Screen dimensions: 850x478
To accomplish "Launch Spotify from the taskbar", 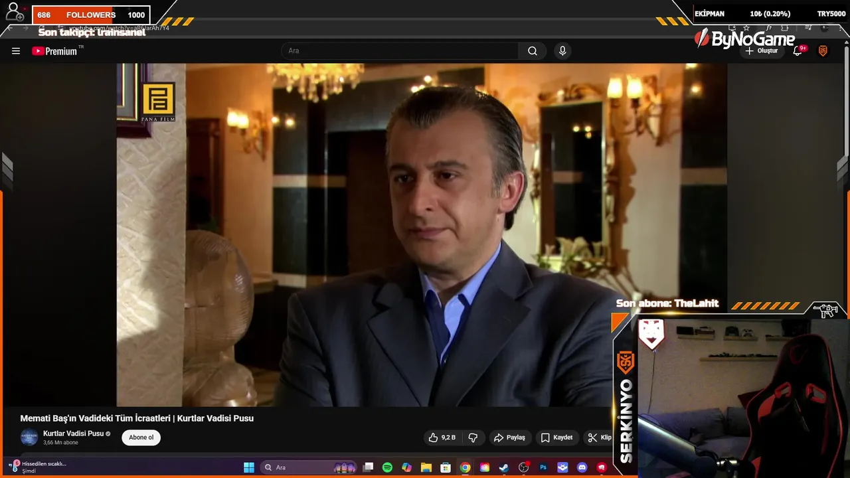I will [x=388, y=467].
